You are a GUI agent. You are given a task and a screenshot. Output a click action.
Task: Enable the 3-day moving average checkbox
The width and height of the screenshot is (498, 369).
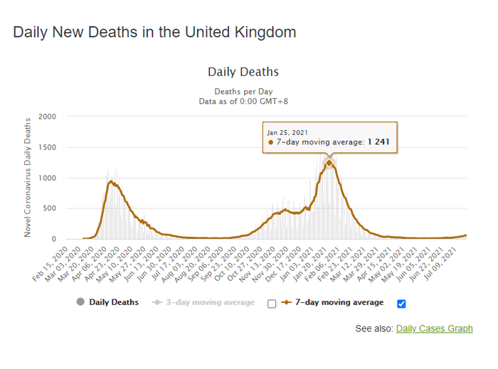(x=272, y=304)
